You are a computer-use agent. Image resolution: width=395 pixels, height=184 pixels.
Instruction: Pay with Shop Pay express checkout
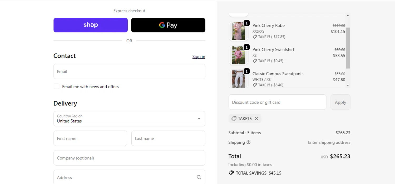coord(91,25)
